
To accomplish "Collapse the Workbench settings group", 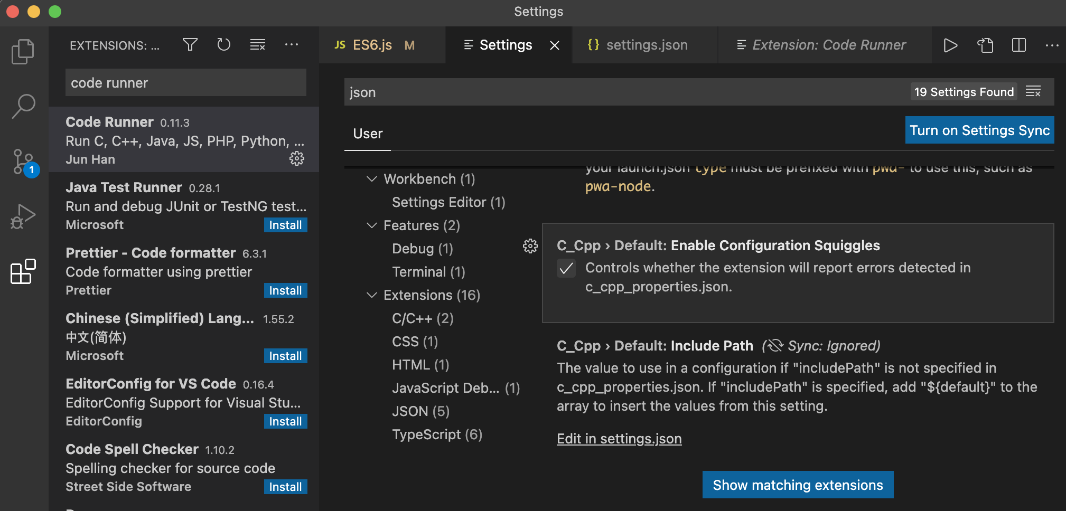I will coord(372,179).
